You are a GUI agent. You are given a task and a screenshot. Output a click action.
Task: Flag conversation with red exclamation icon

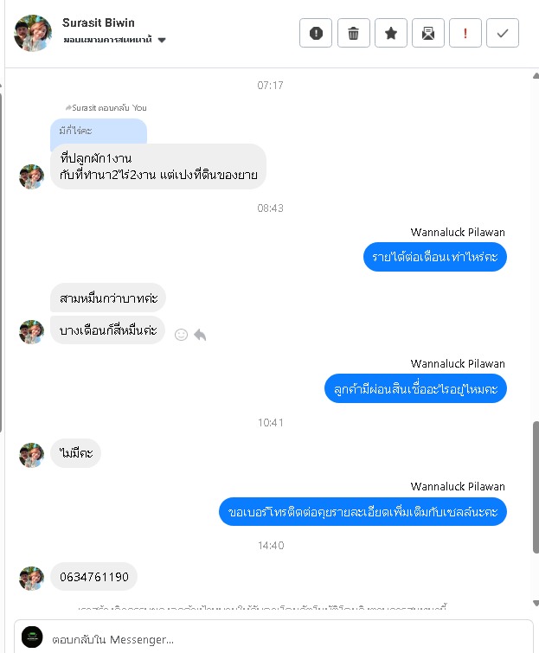pos(465,33)
